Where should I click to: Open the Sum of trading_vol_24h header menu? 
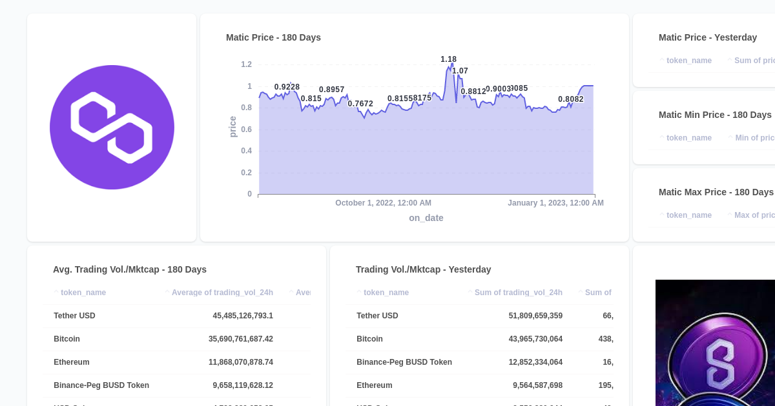(x=519, y=292)
